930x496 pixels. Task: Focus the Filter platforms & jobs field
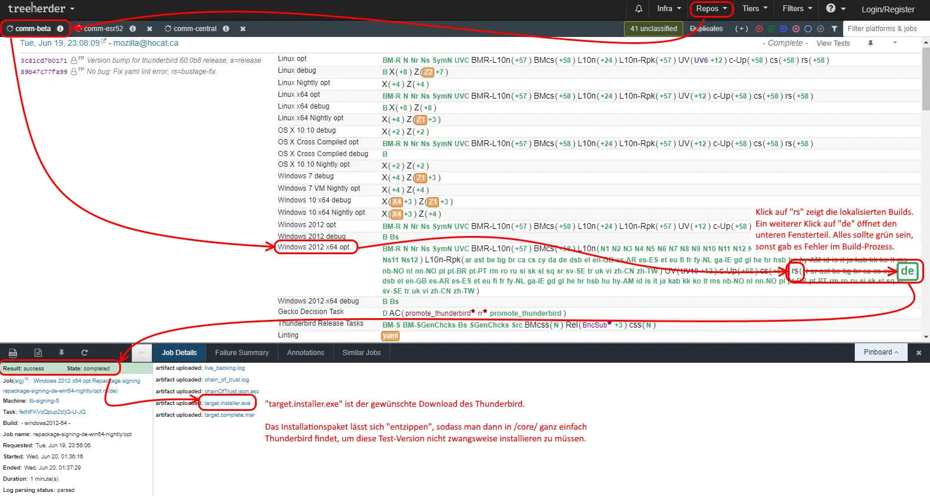point(886,28)
